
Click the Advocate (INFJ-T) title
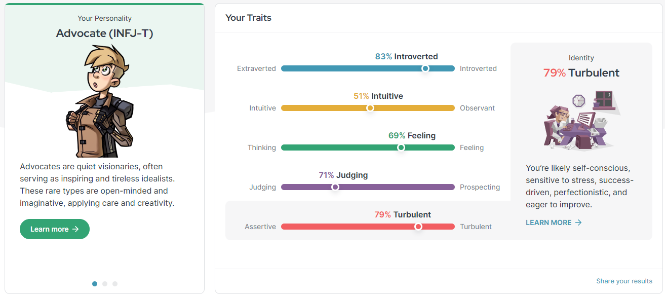(x=105, y=33)
